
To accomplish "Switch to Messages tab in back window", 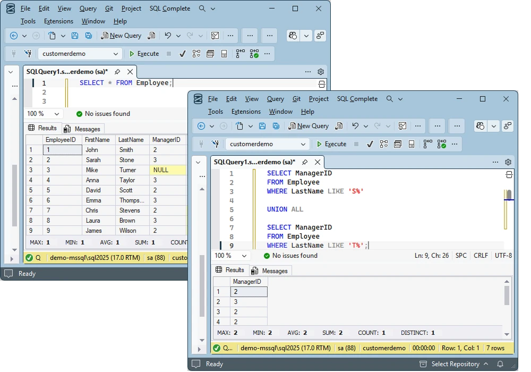I will [x=83, y=129].
